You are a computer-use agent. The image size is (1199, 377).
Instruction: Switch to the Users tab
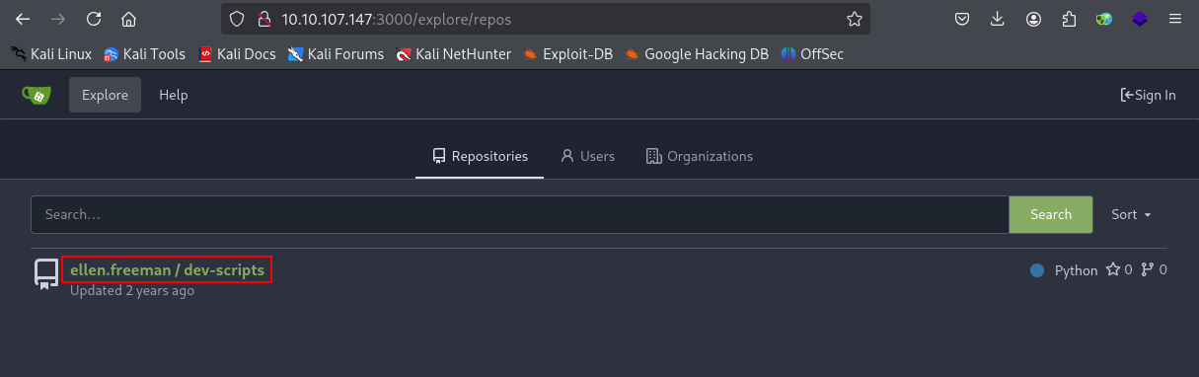click(x=587, y=156)
